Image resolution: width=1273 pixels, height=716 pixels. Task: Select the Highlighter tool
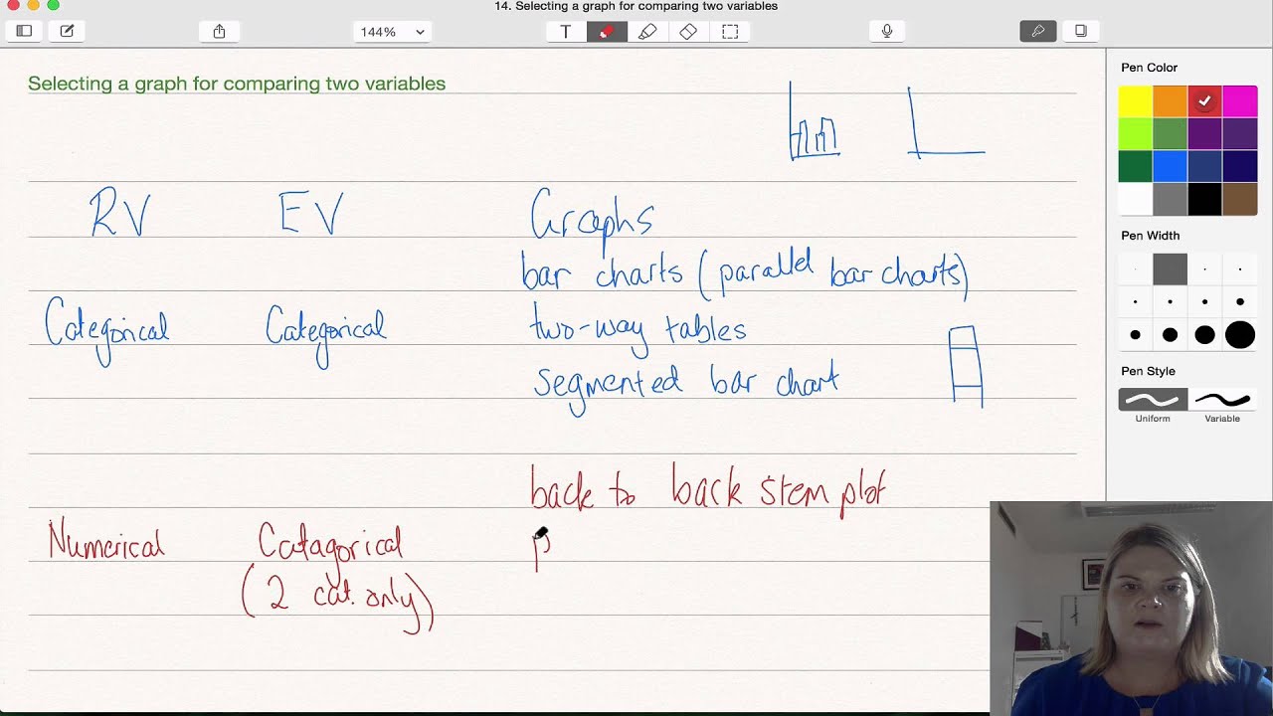pos(647,31)
